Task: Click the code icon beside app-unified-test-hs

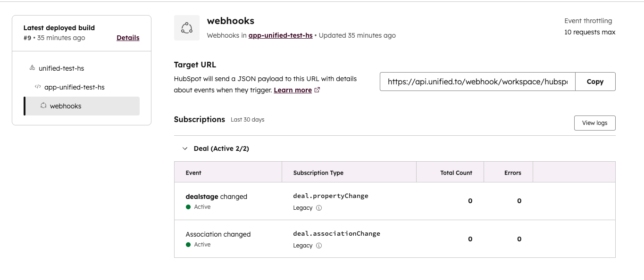Action: pyautogui.click(x=38, y=87)
